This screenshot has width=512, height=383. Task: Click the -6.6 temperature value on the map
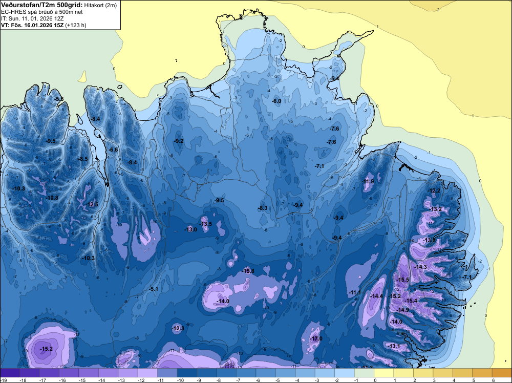click(x=113, y=150)
